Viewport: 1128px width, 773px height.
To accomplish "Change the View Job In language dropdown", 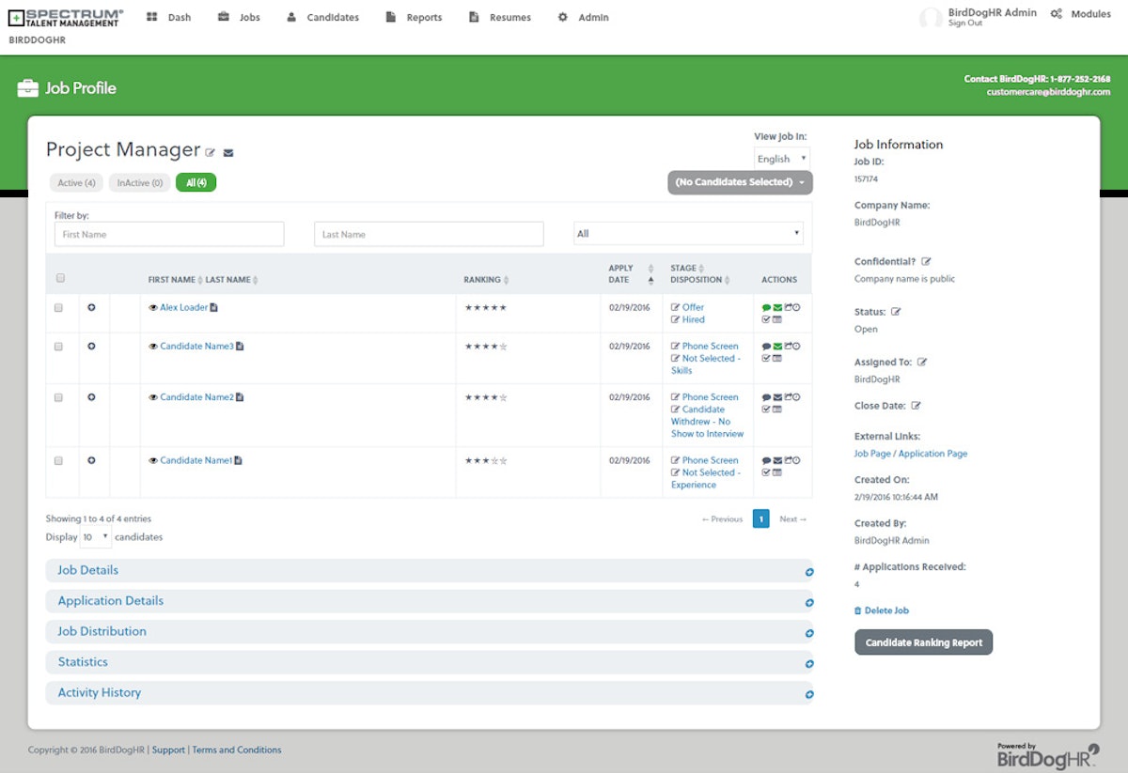I will pos(781,158).
